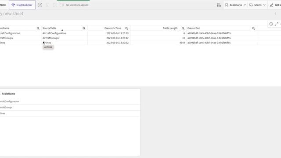281x158 pixels.
Task: Open the Insight Advisor button
Action: [x=22, y=5]
